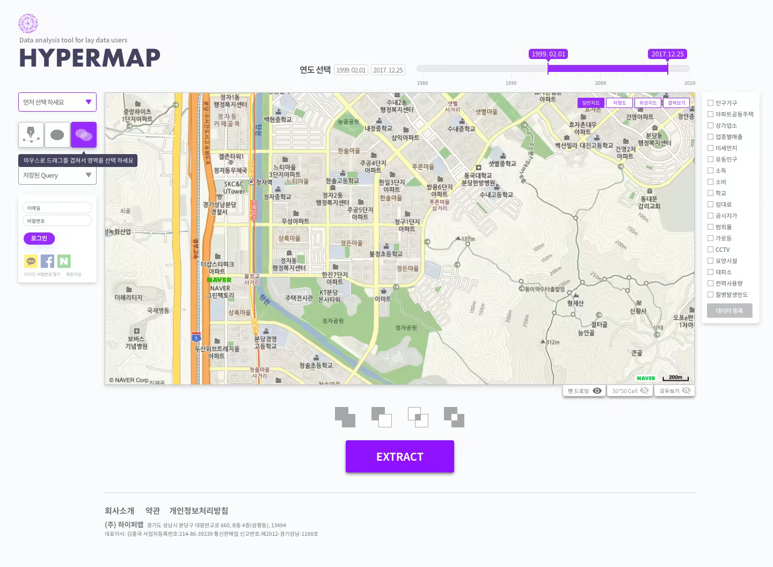Screen dimensions: 773x567
Task: Open the 먼저 선택 하세요 dropdown
Action: 57,102
